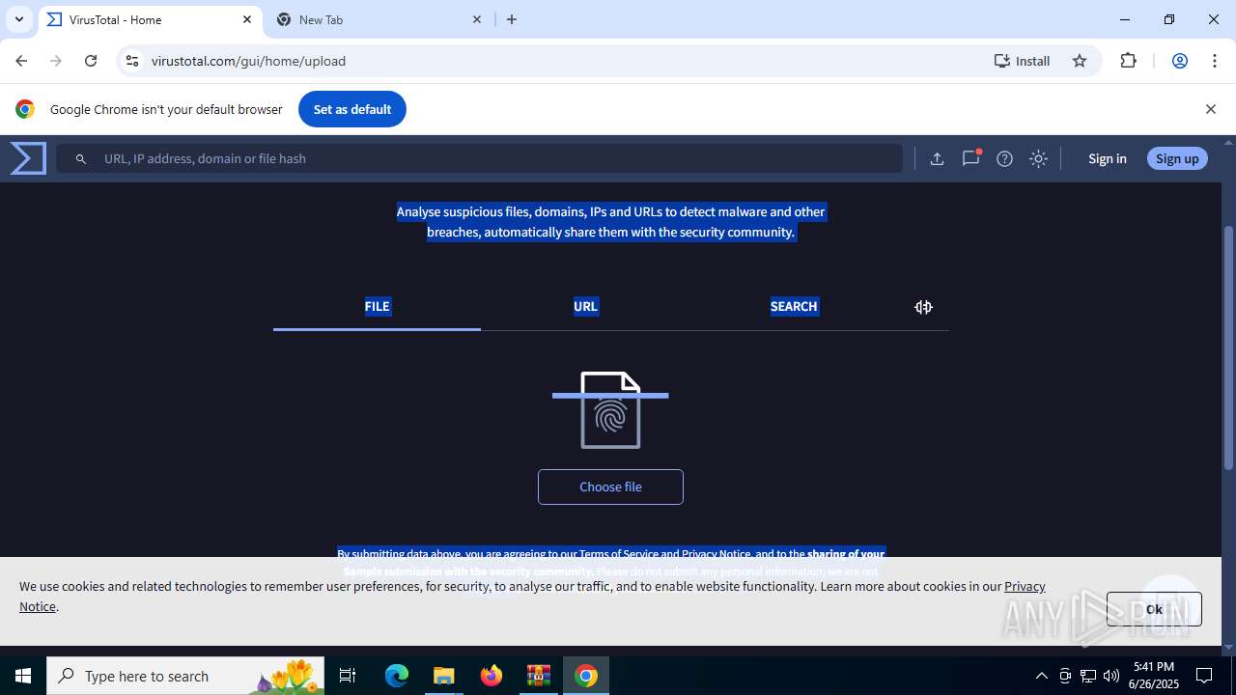The height and width of the screenshot is (695, 1236).
Task: Open the upload file icon in VirusTotal header
Action: 937,158
